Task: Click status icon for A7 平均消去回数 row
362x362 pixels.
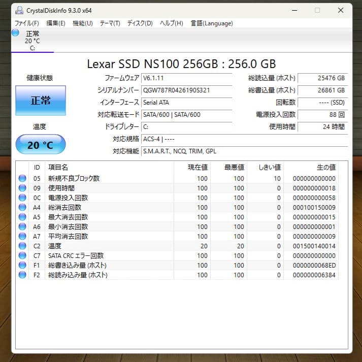Action: (22, 236)
